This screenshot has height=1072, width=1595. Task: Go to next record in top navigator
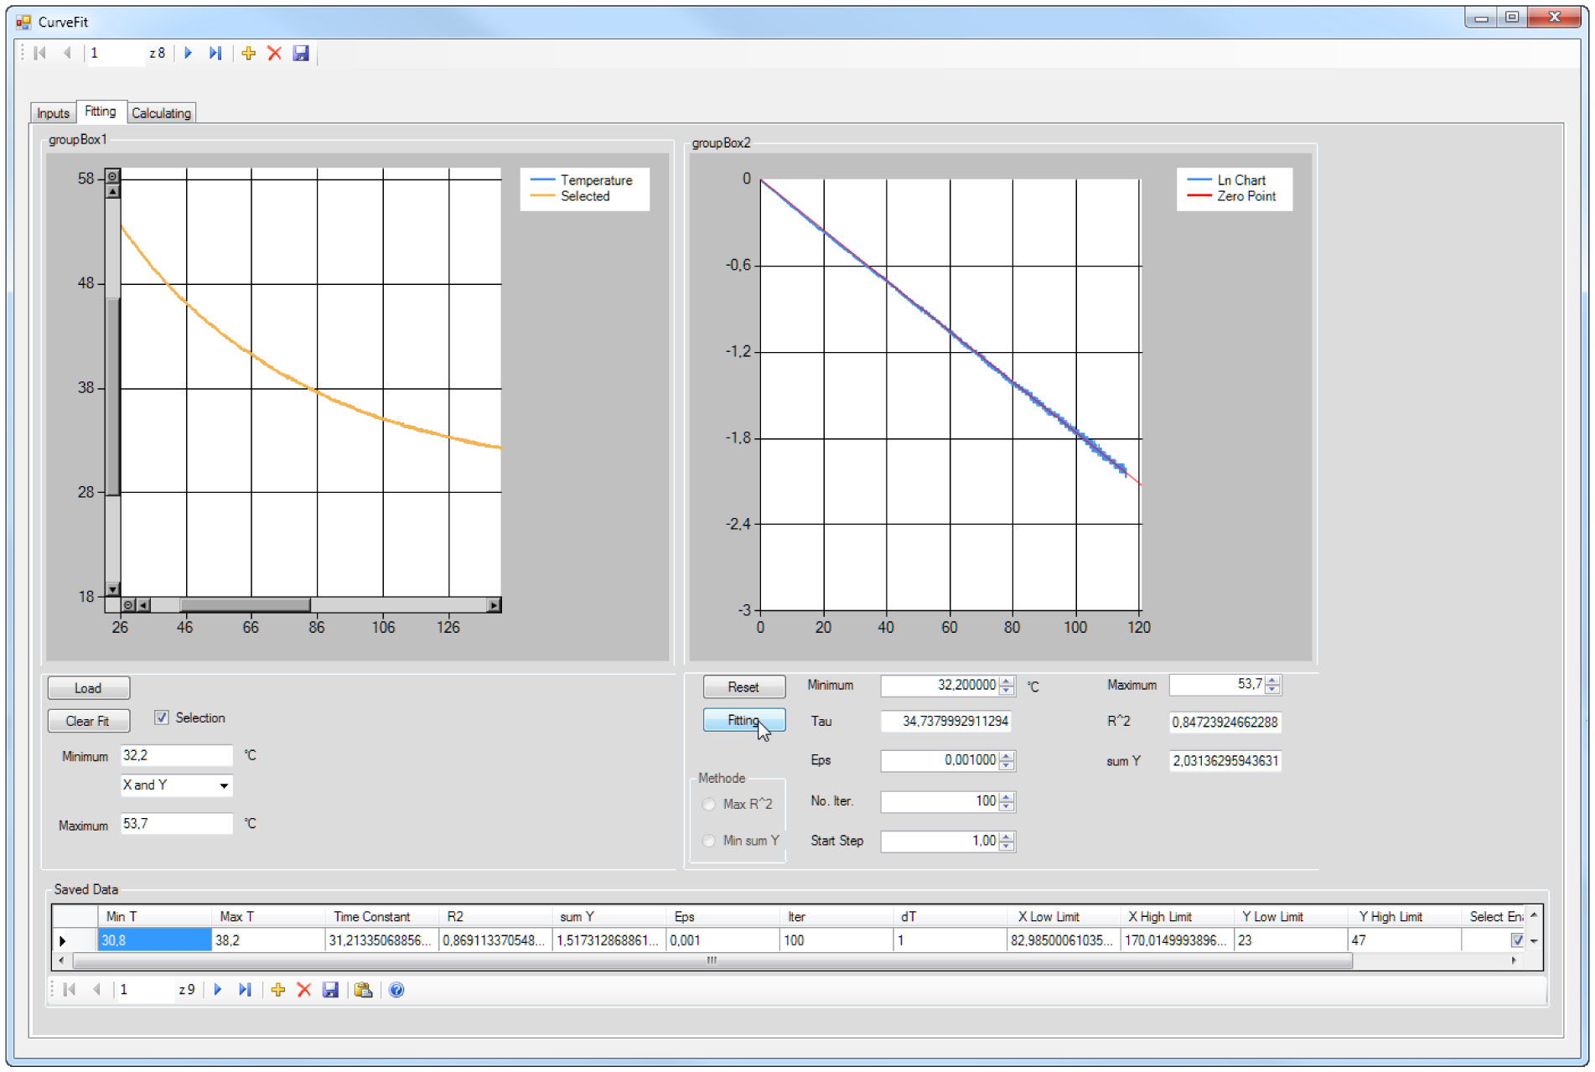tap(189, 54)
